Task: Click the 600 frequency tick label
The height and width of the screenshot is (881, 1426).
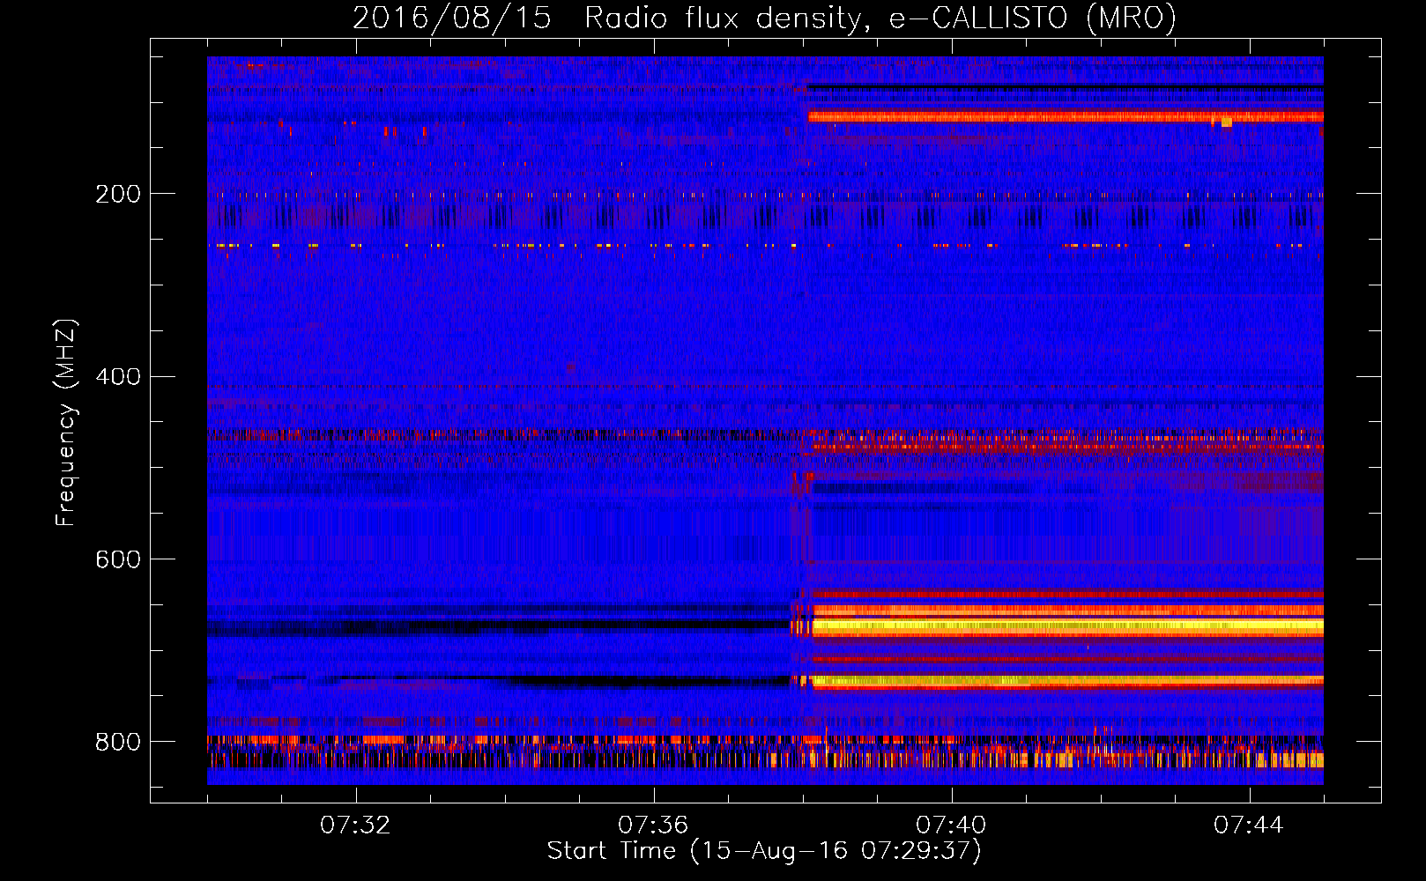Action: click(118, 559)
